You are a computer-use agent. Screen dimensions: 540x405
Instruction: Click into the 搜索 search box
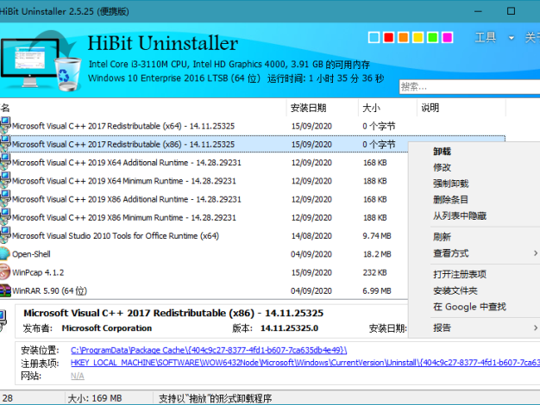[x=470, y=87]
